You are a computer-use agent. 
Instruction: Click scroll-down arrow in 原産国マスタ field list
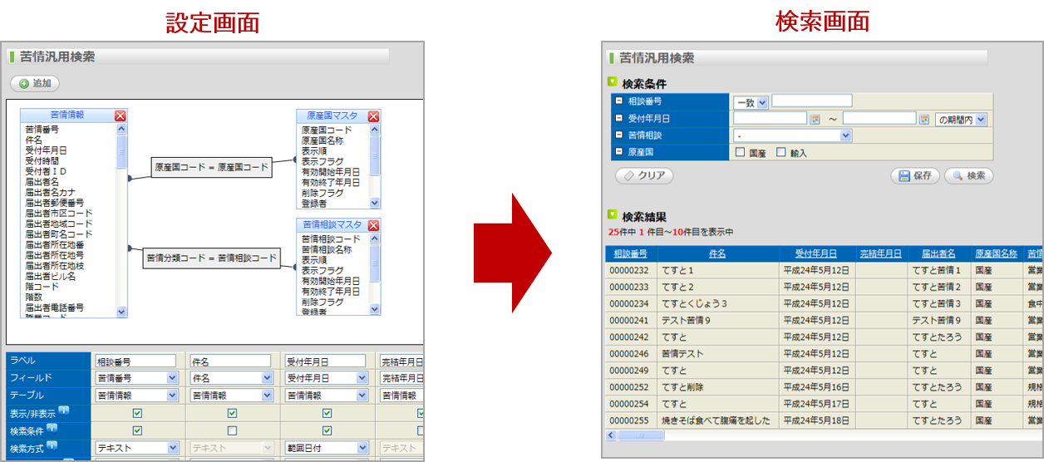click(374, 202)
